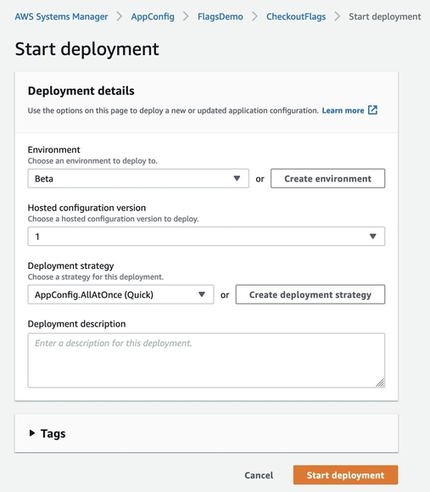The image size is (430, 492).
Task: Open the FlagsDemo breadcrumb link
Action: point(221,16)
